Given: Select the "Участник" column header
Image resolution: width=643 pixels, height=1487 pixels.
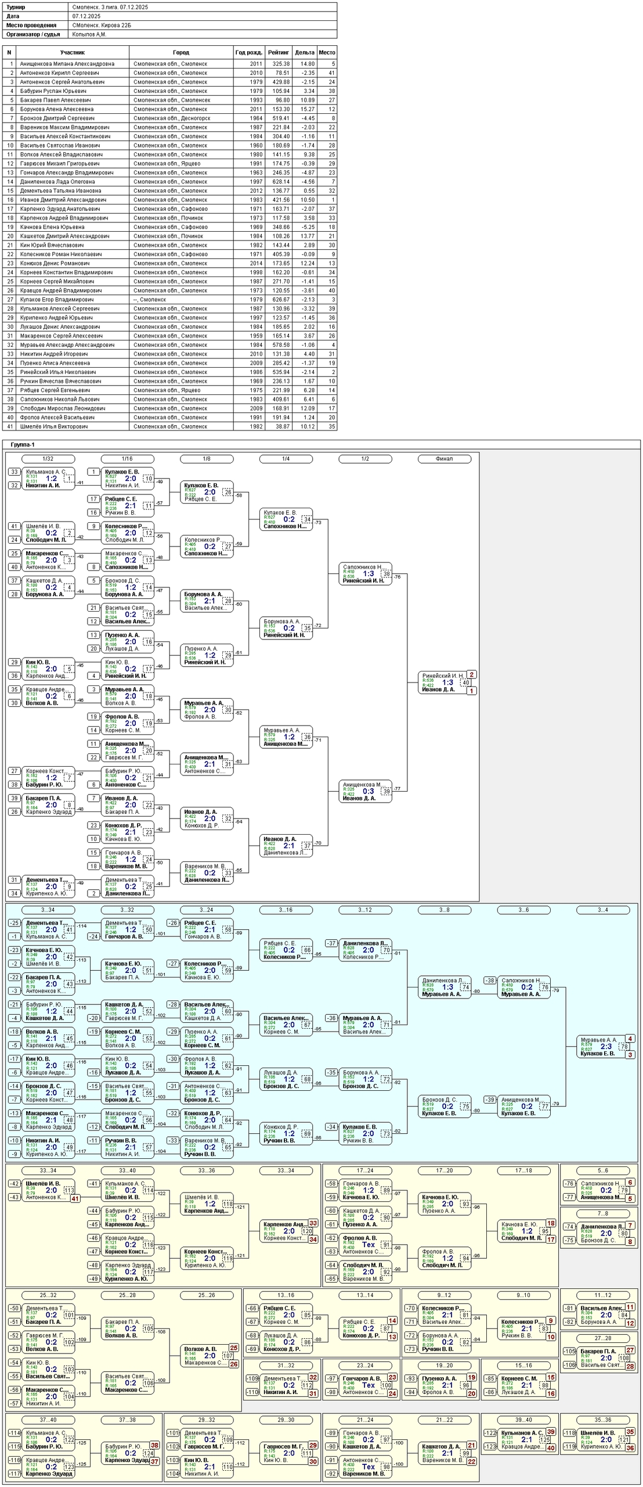Looking at the screenshot, I should 73,52.
